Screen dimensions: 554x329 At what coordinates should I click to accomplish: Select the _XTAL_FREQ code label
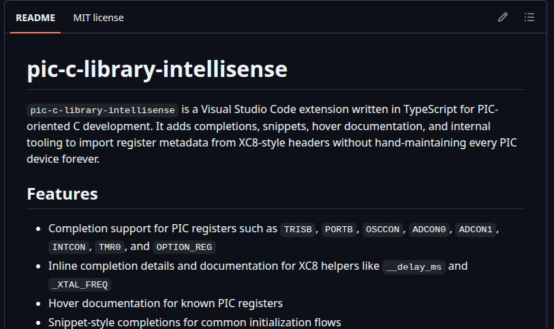(x=80, y=285)
